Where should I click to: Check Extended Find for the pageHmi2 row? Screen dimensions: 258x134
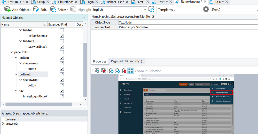pyautogui.click(x=62, y=52)
